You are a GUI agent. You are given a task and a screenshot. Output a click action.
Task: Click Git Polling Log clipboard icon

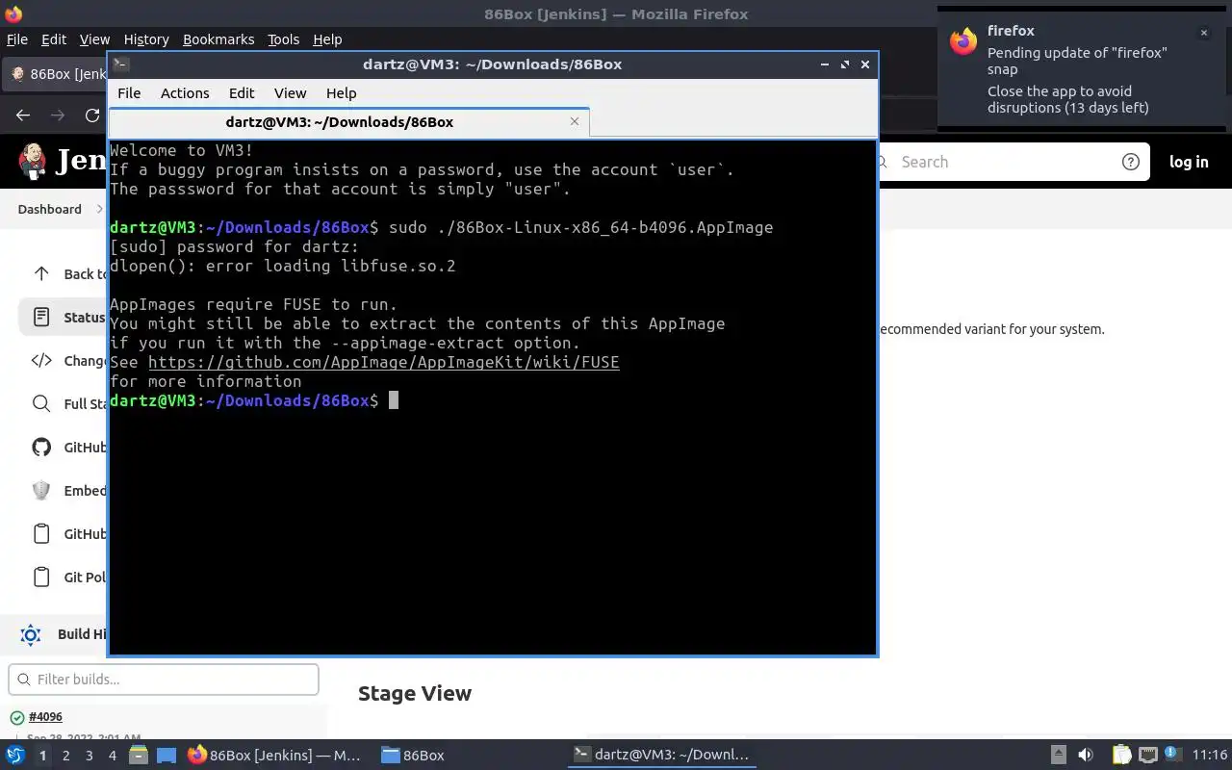(41, 577)
